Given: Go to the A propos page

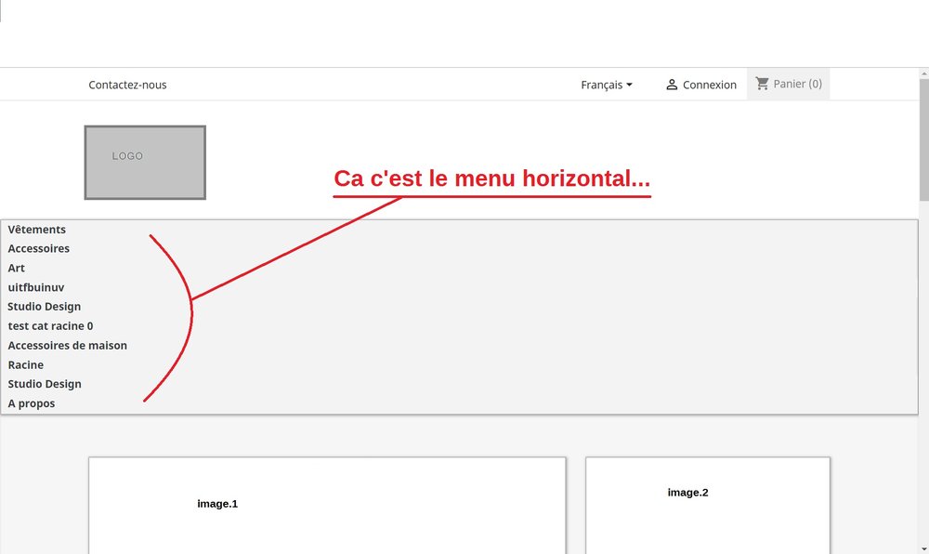Looking at the screenshot, I should click(31, 402).
